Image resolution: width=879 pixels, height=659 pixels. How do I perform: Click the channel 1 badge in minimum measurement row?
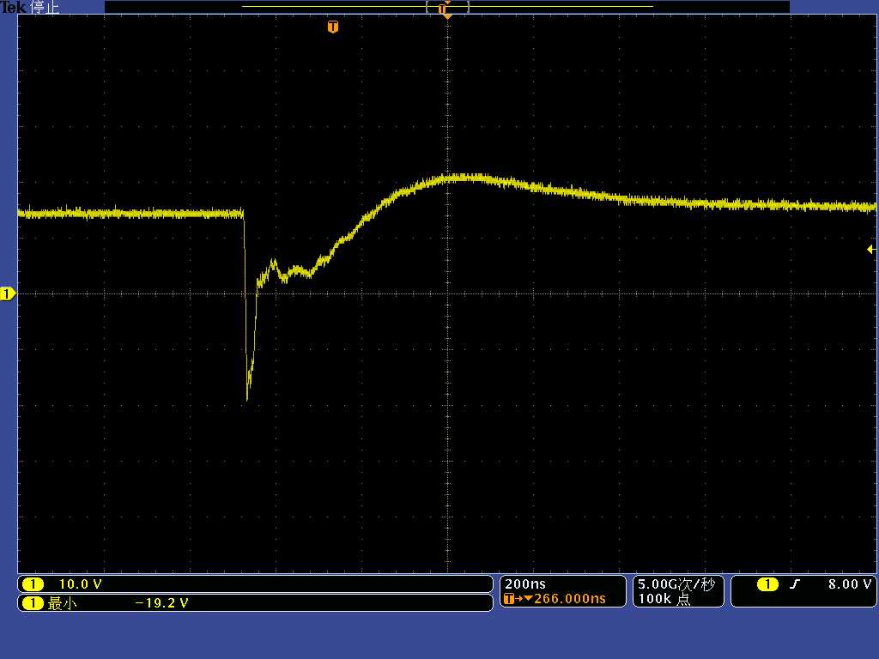[x=33, y=603]
